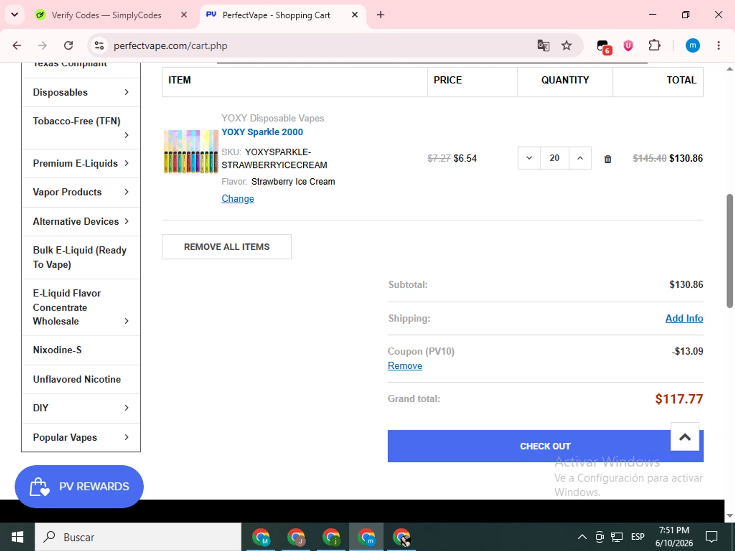Go forward to the next page
Viewport: 735px width, 551px height.
[x=43, y=46]
